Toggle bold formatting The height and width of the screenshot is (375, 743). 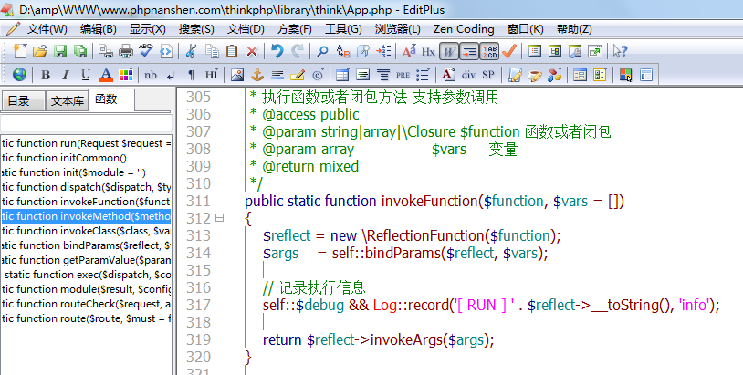point(46,75)
